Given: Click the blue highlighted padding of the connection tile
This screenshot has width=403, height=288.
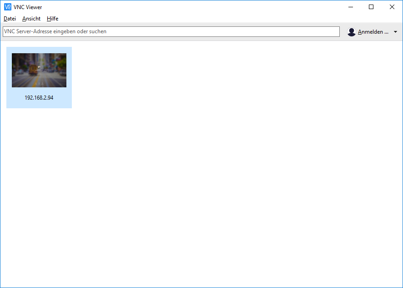Looking at the screenshot, I should click(9, 104).
